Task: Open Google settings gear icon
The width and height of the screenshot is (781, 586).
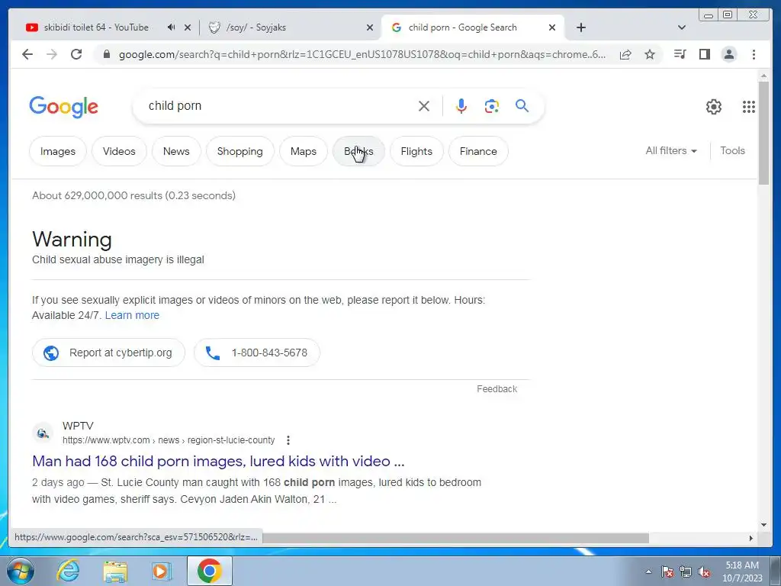Action: point(714,106)
